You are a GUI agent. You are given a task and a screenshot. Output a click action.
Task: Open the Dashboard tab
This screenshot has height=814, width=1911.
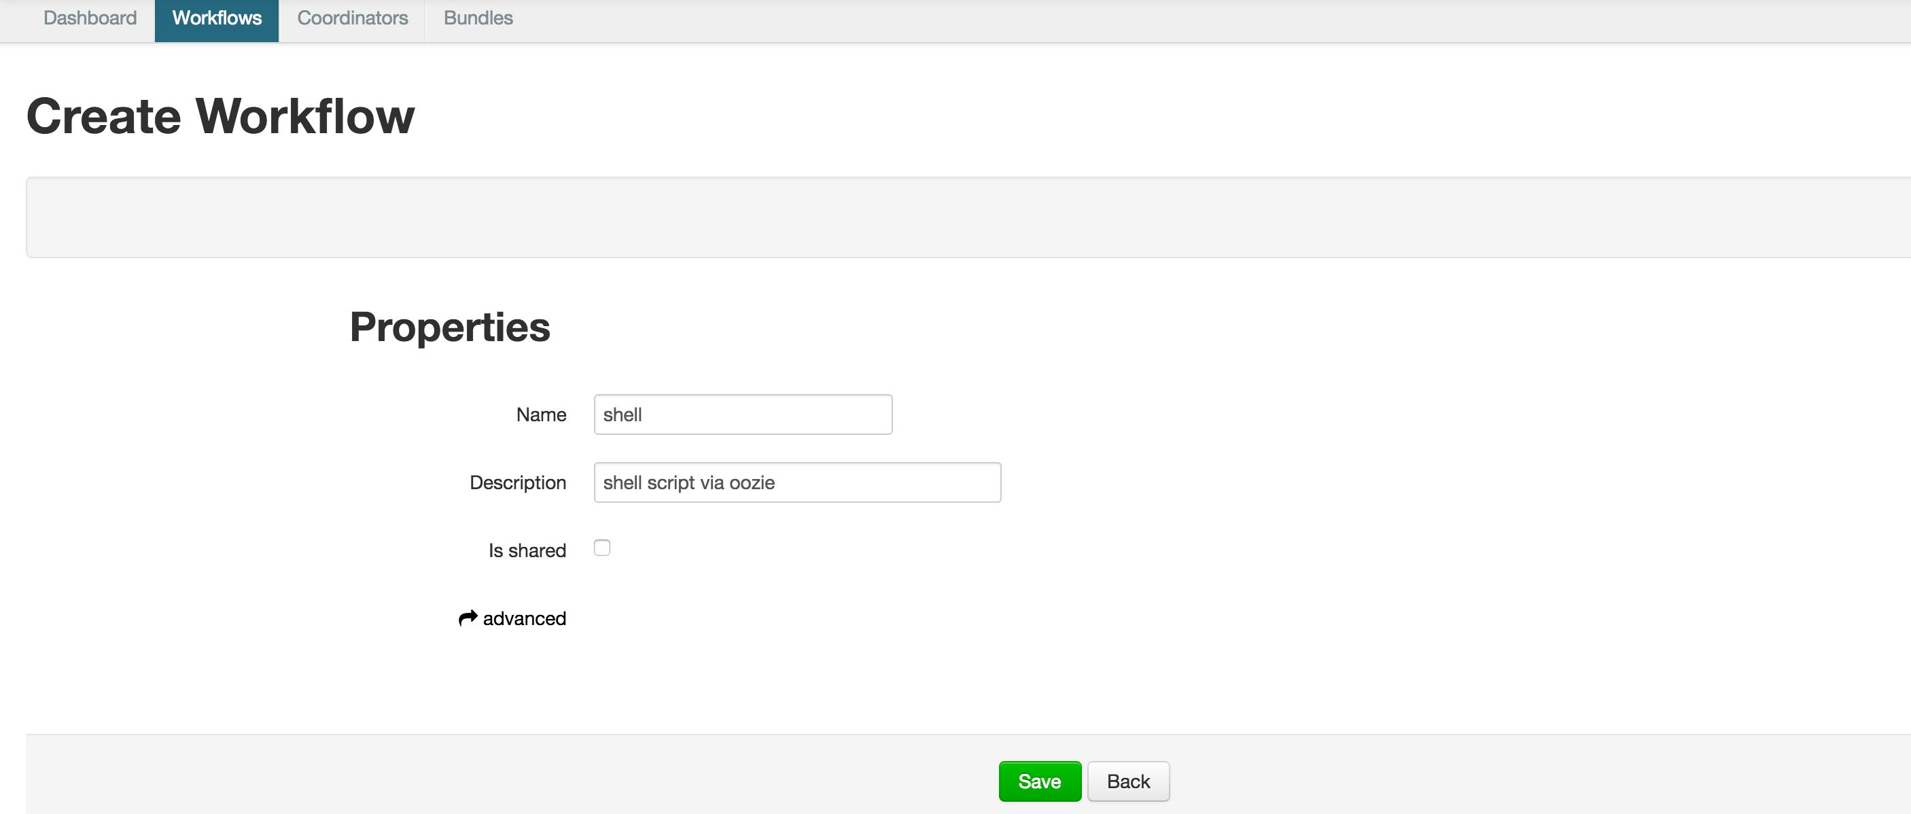click(x=90, y=18)
